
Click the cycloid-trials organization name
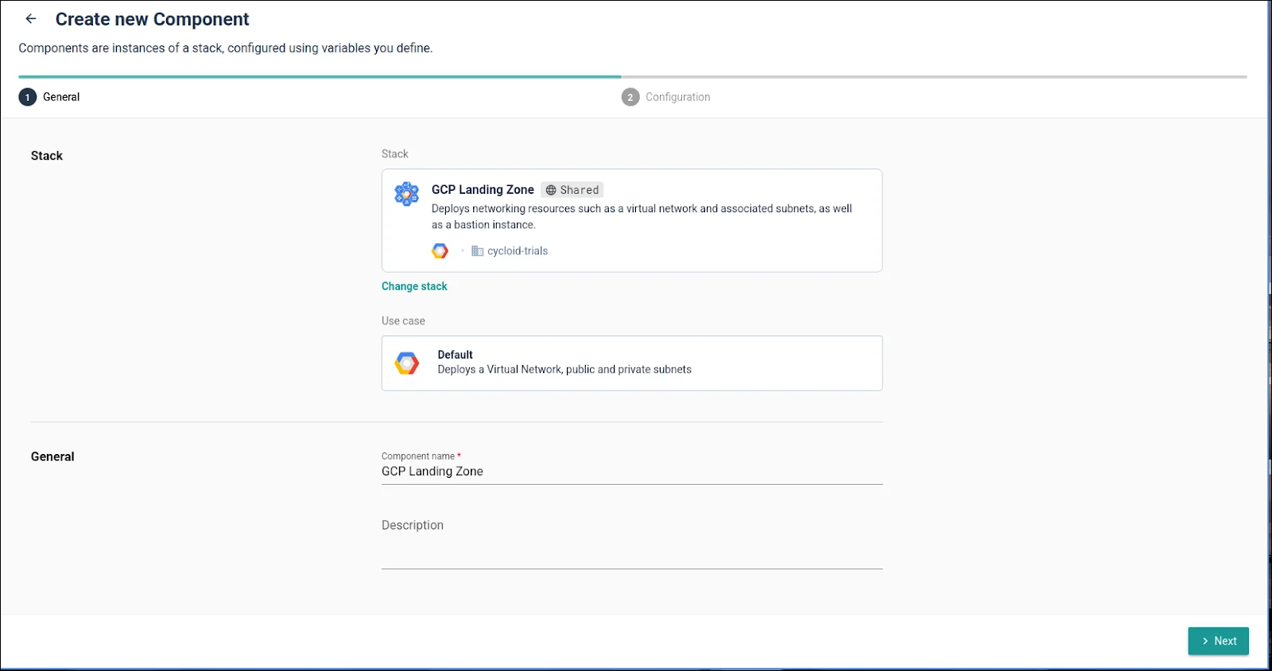coord(518,251)
